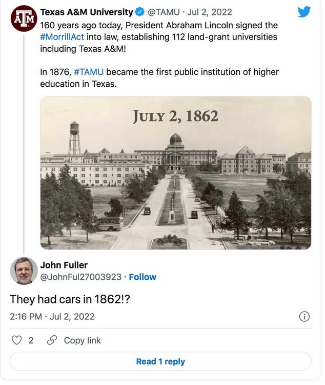The image size is (325, 385).
Task: Click the @JohnFul27003923 handle
Action: click(x=80, y=277)
